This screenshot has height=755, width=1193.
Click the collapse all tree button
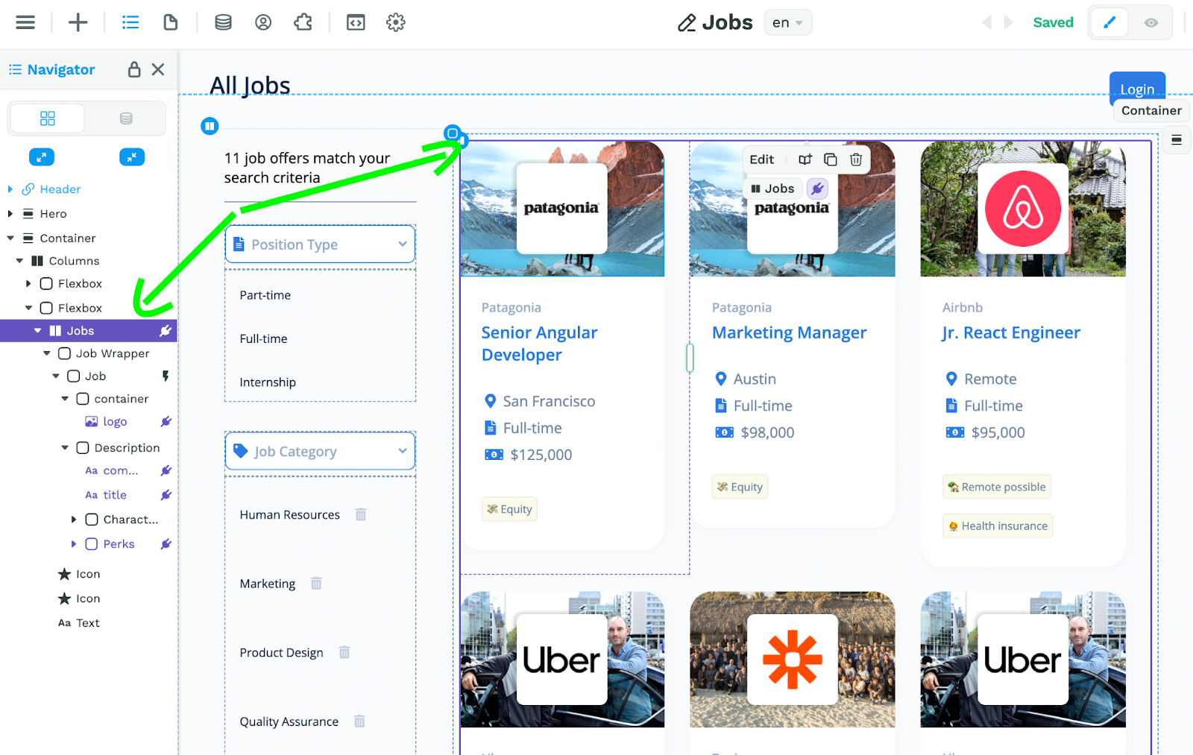132,157
